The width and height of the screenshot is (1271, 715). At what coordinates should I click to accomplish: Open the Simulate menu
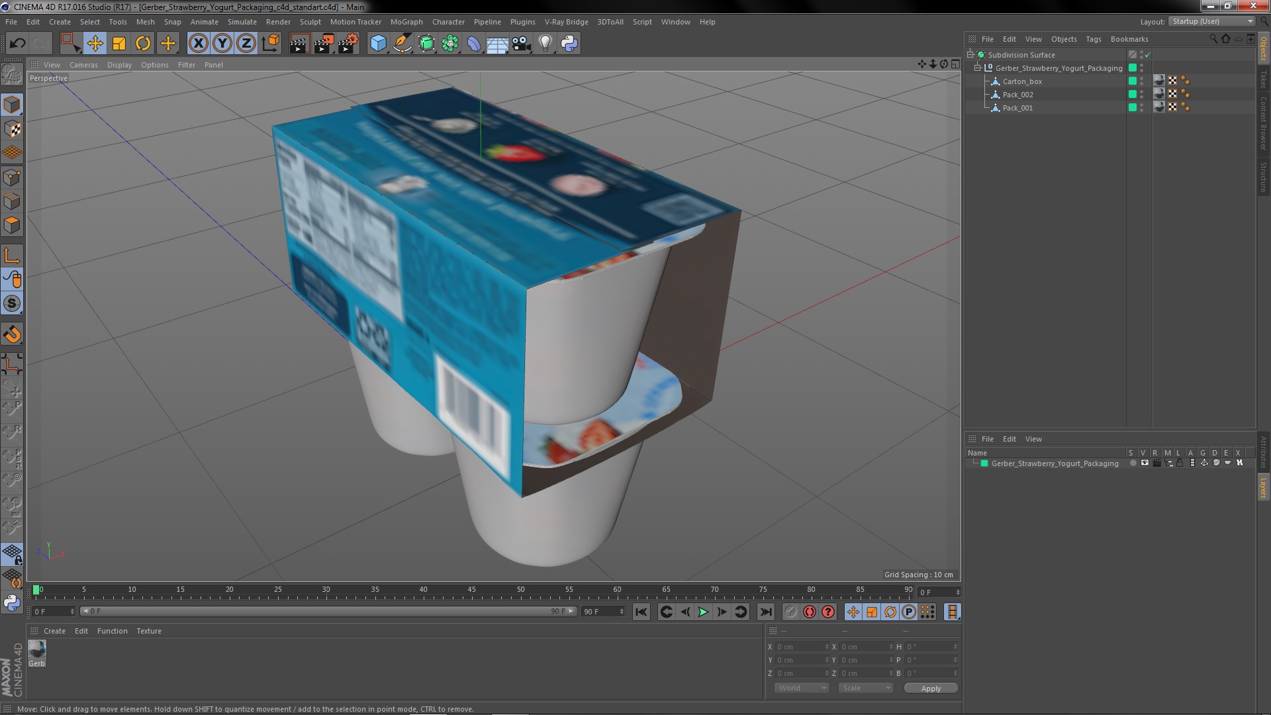tap(242, 22)
